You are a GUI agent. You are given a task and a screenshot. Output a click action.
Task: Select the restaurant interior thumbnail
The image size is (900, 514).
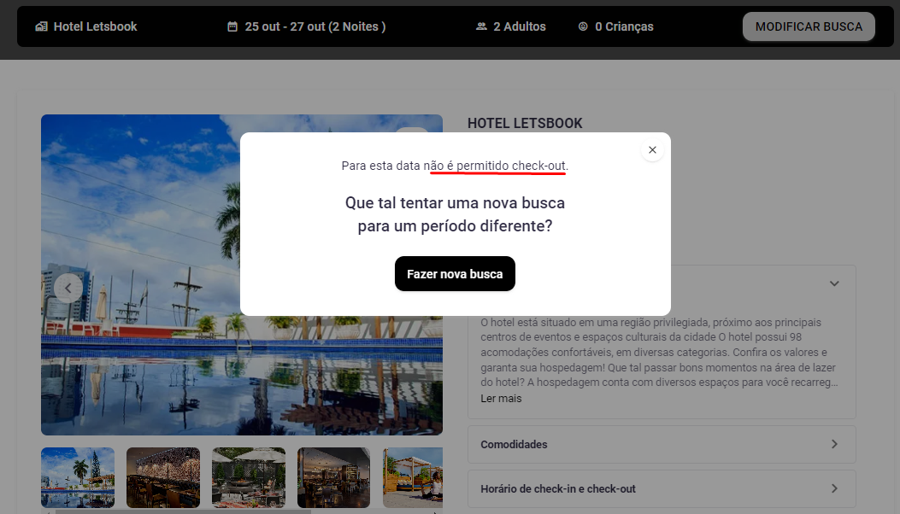click(163, 477)
